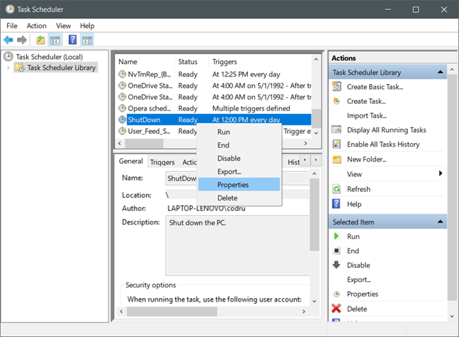
Task: Click the Task Scheduler Library folder icon
Action: tap(20, 67)
